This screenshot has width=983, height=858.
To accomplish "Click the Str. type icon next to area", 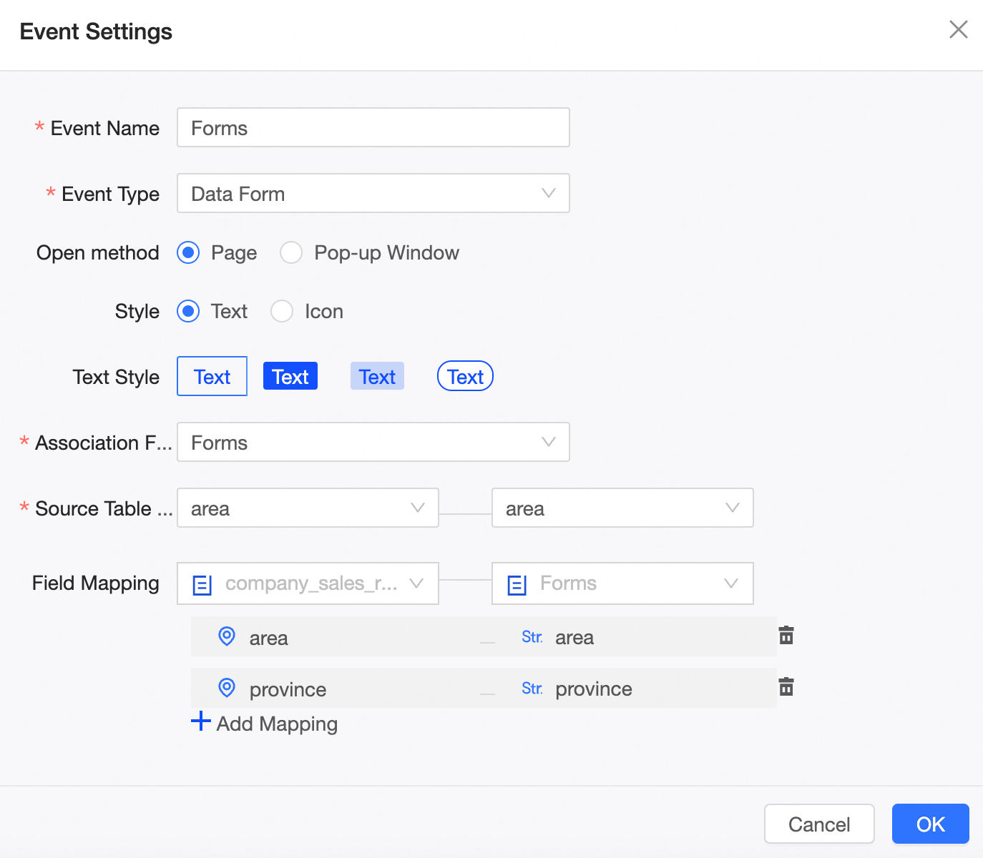I will point(532,637).
